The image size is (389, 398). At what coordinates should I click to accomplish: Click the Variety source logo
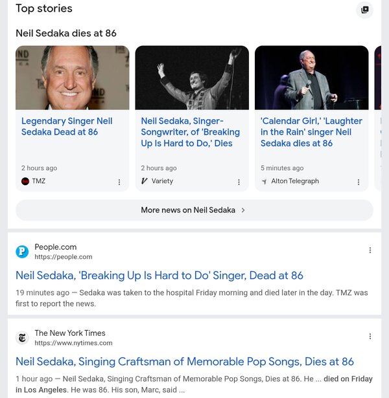pos(145,181)
